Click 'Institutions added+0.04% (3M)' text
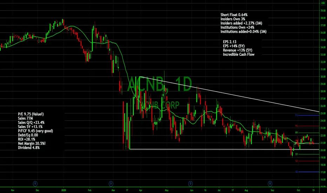The height and width of the screenshot is (193, 327). 243,32
